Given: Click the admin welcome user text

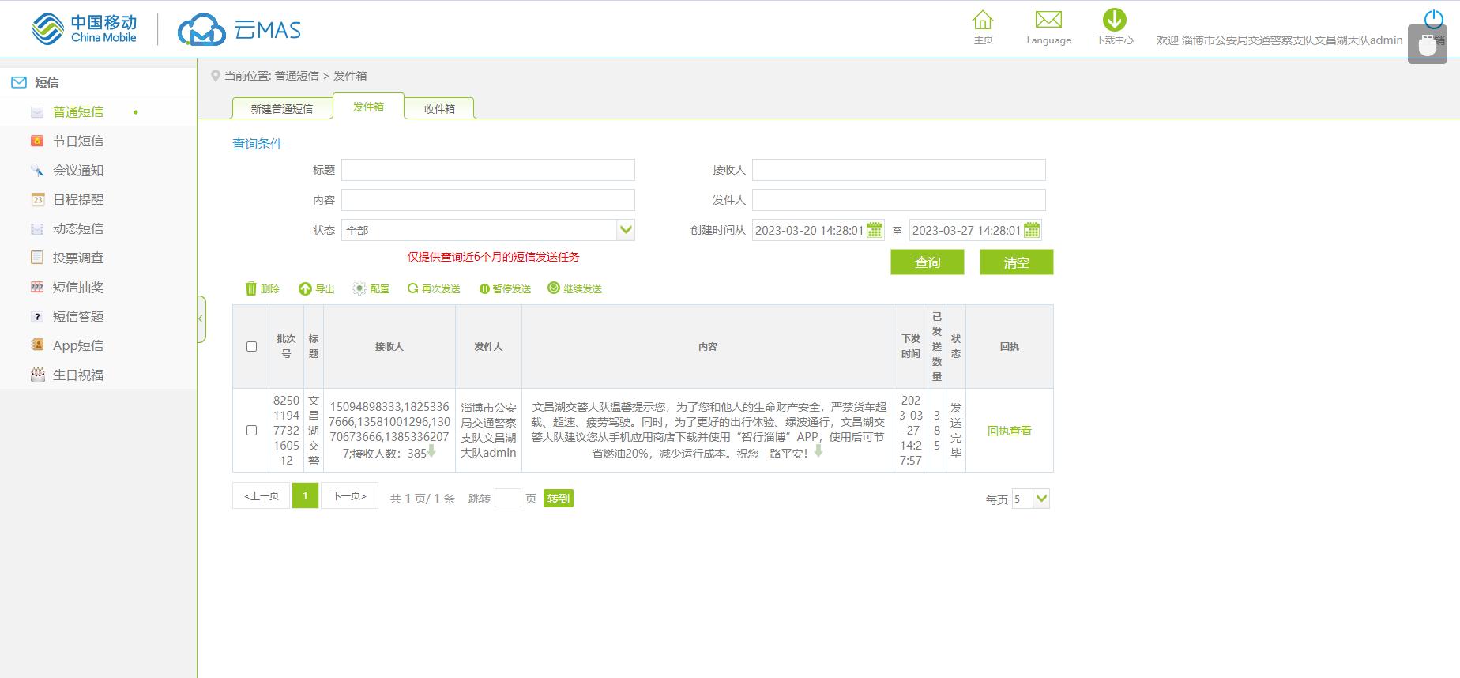Looking at the screenshot, I should click(1279, 40).
